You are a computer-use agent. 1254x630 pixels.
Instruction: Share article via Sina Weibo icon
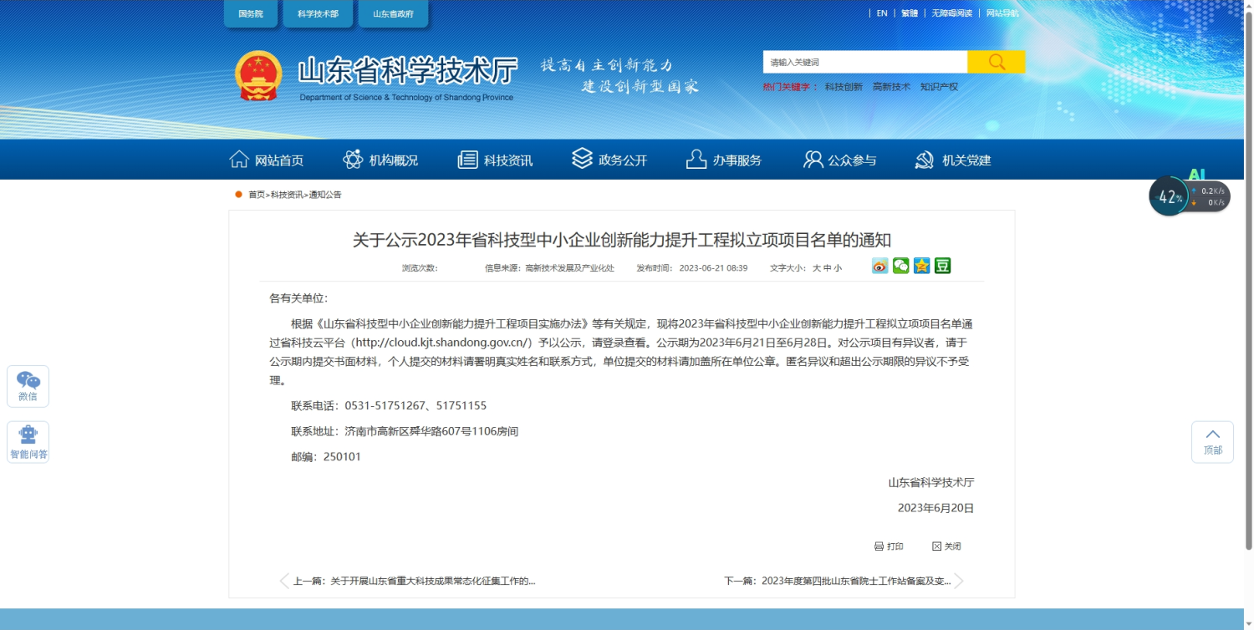(x=879, y=267)
